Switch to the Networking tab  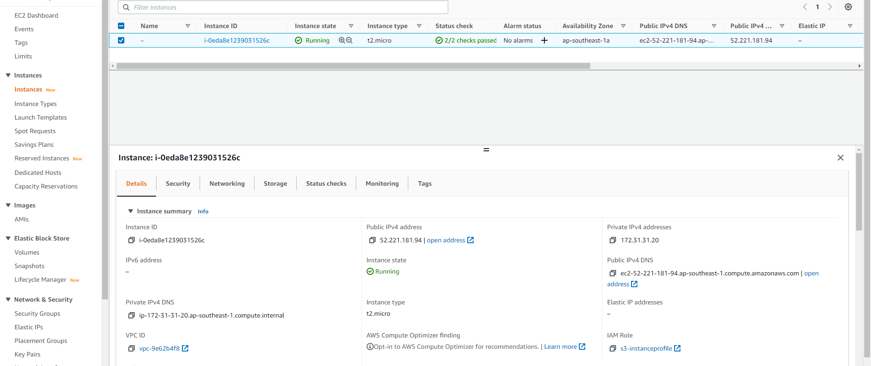[x=227, y=183]
